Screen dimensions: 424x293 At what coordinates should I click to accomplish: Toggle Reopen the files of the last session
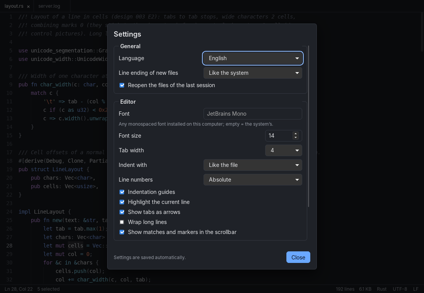tap(122, 85)
